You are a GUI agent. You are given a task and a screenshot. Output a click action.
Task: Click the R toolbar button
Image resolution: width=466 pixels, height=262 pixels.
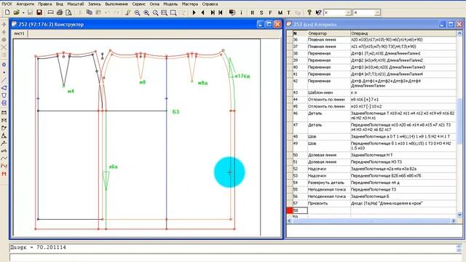click(x=253, y=12)
